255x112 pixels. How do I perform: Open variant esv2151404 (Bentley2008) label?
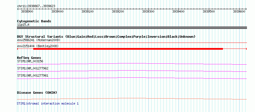pos(38,46)
